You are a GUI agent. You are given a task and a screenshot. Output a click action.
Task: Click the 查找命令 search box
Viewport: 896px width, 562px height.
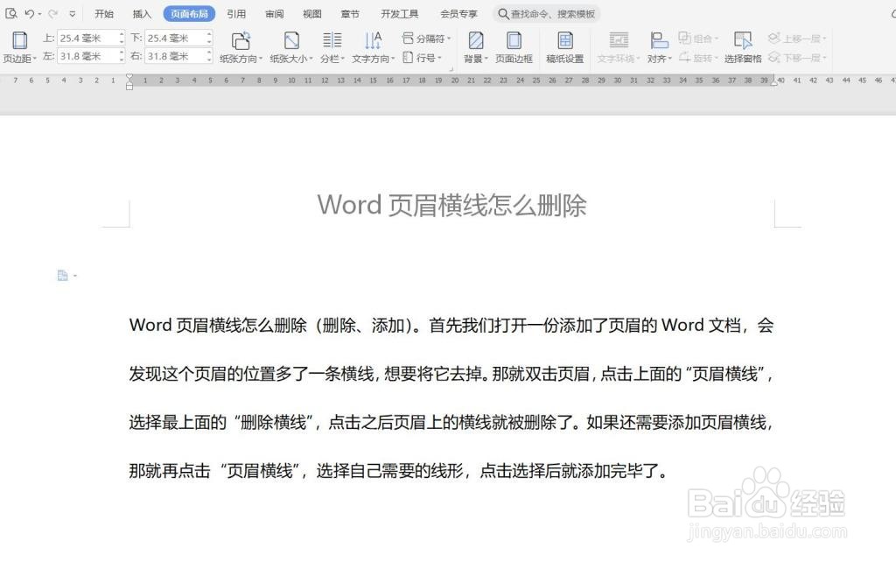click(x=547, y=14)
